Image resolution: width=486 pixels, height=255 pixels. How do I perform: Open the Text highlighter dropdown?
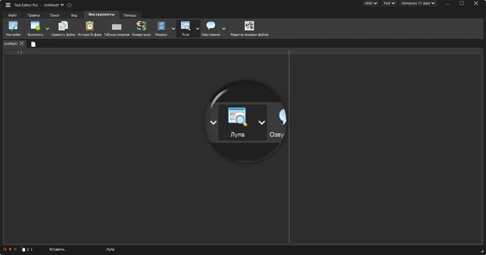pos(389,3)
